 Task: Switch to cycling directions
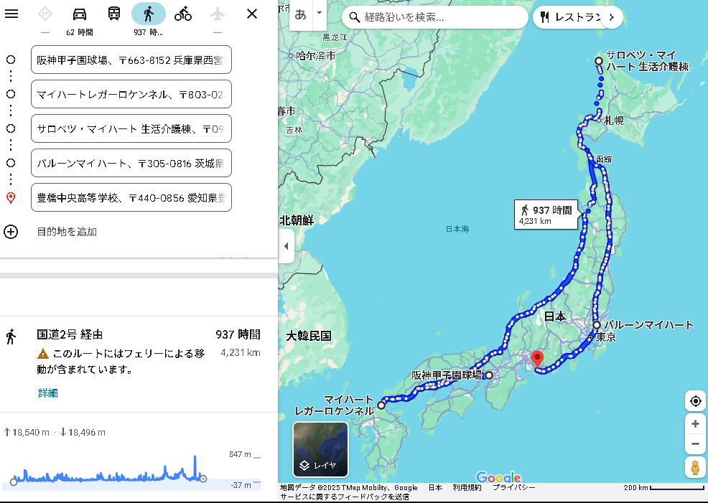pyautogui.click(x=183, y=14)
